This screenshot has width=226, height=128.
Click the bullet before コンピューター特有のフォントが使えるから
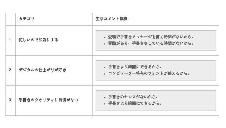tap(104, 74)
